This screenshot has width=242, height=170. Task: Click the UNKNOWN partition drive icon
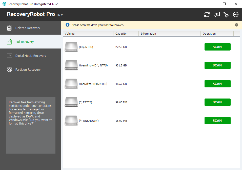[71, 120]
